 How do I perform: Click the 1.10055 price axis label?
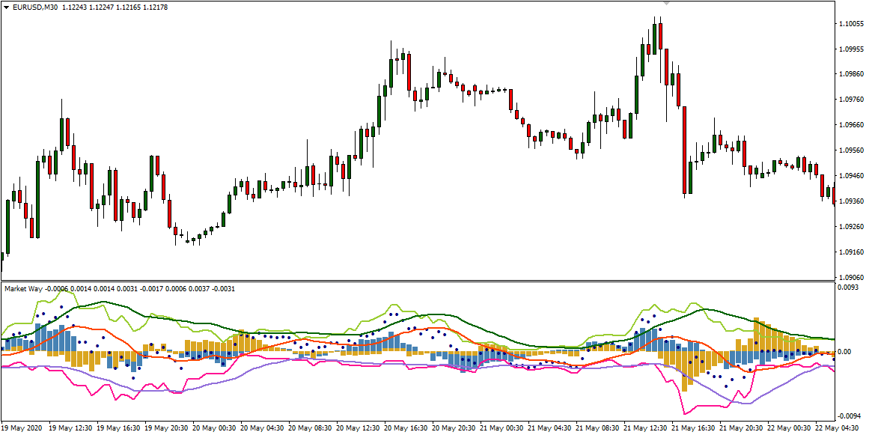pos(852,24)
